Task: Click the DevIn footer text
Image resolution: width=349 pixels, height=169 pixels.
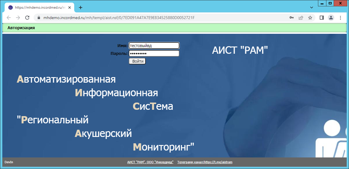Action: click(x=9, y=162)
